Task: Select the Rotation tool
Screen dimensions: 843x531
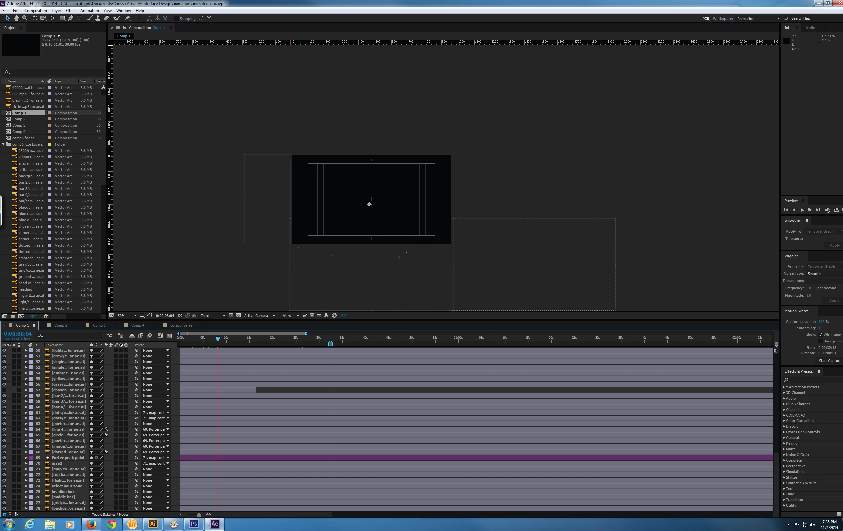Action: tap(35, 18)
